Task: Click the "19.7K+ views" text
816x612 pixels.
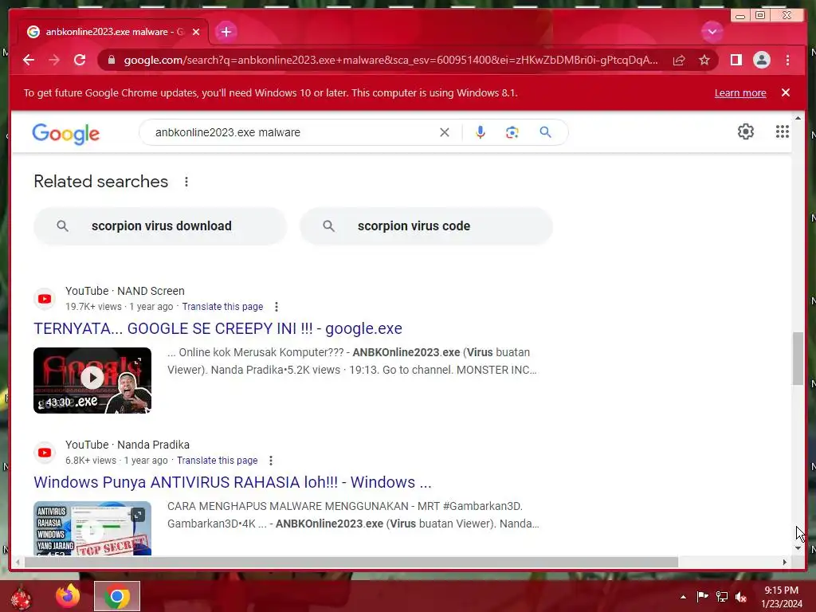Action: coord(94,307)
